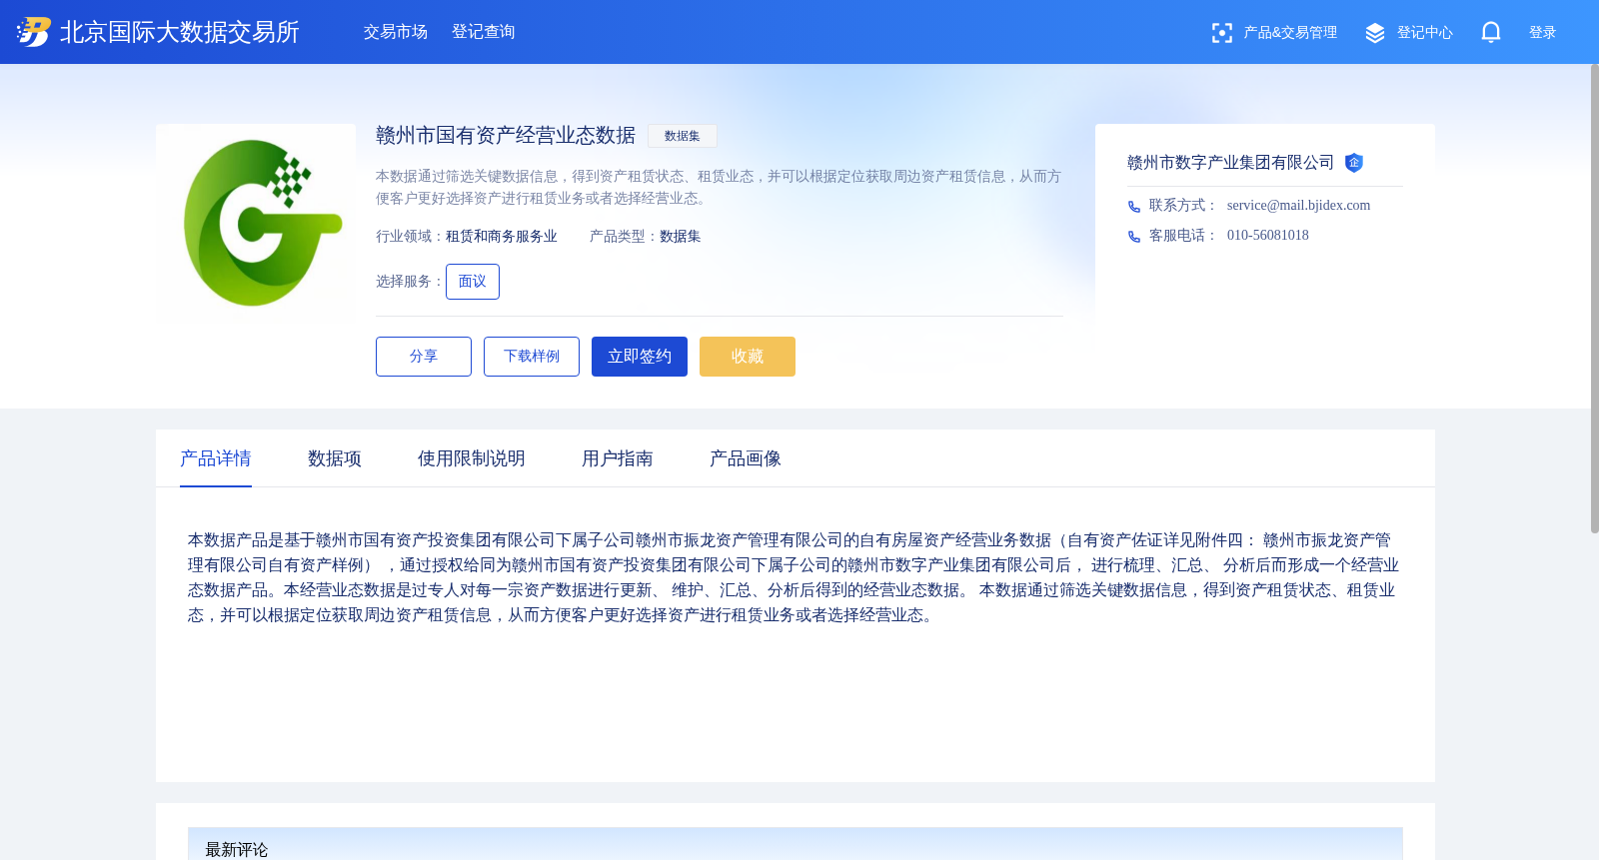Switch to the 使用限制说明 tab
Viewport: 1599px width, 860px height.
pos(472,458)
